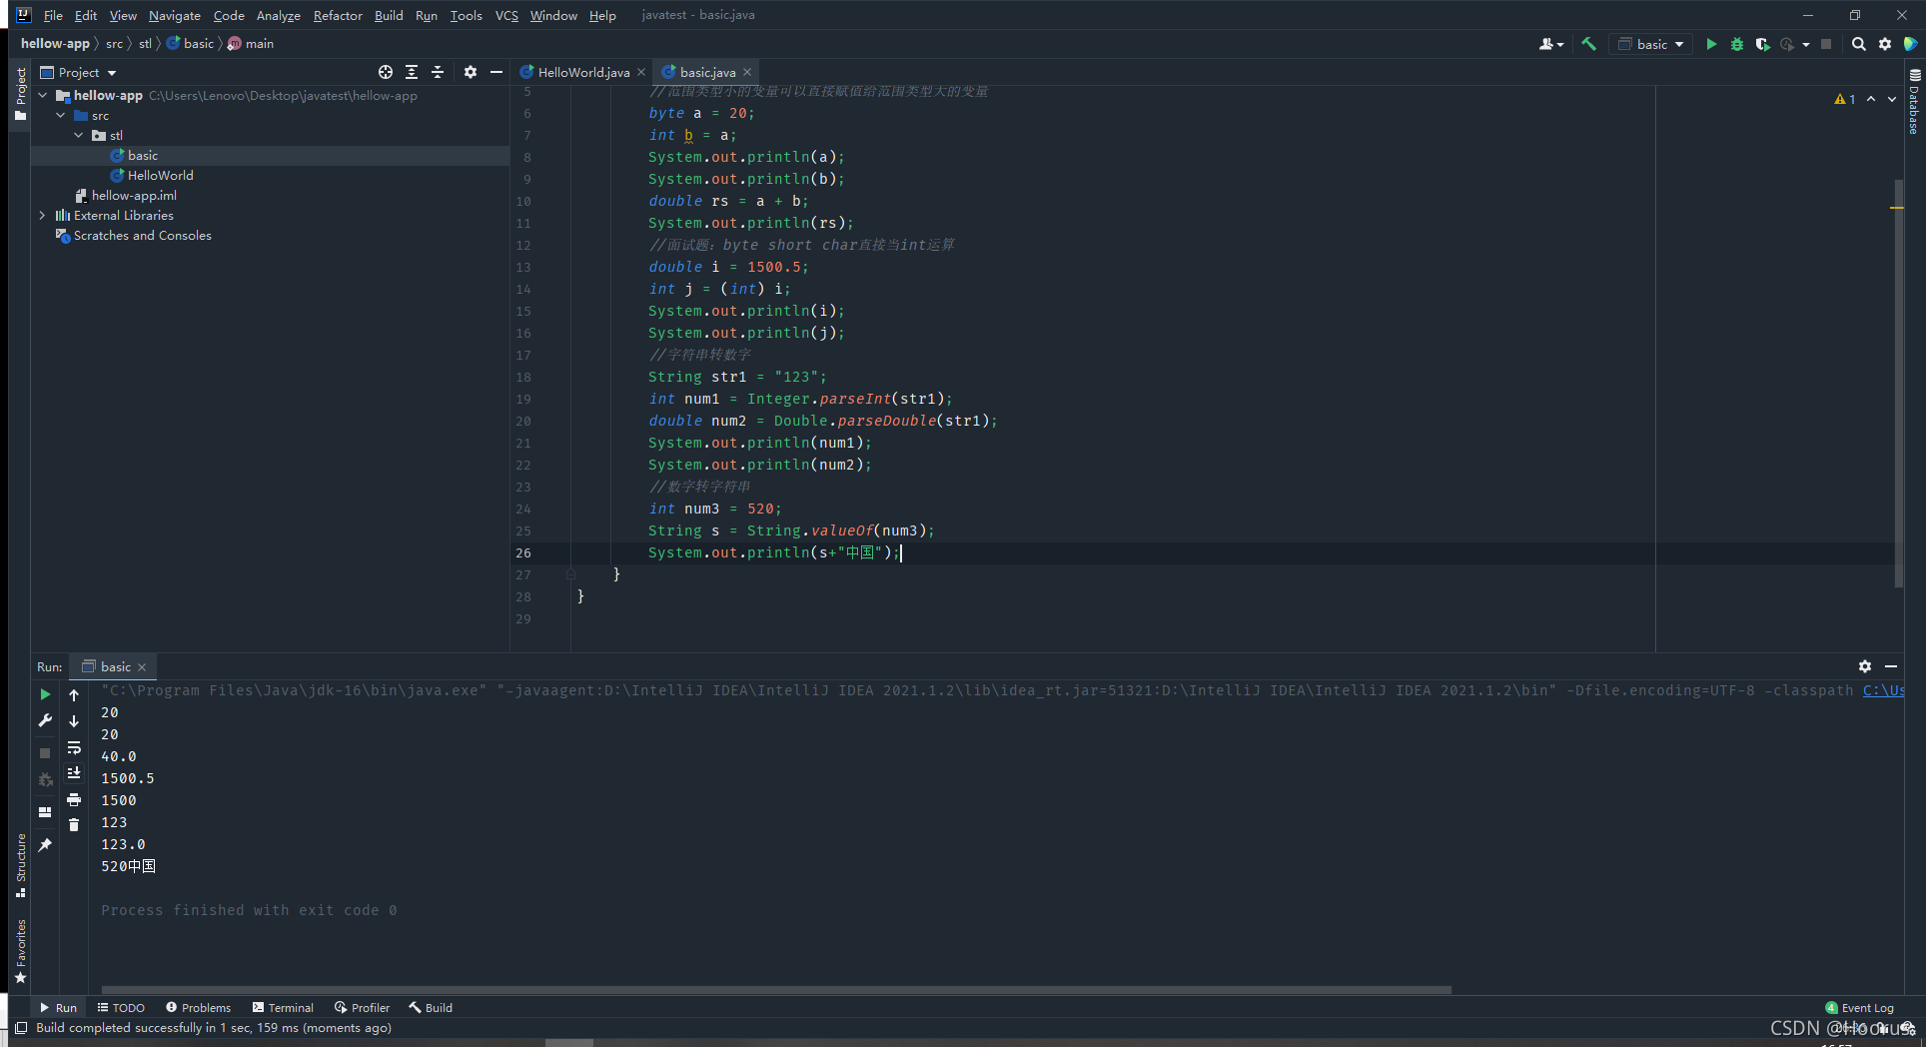The image size is (1926, 1047).
Task: Open Run panel settings gear
Action: [x=1865, y=666]
